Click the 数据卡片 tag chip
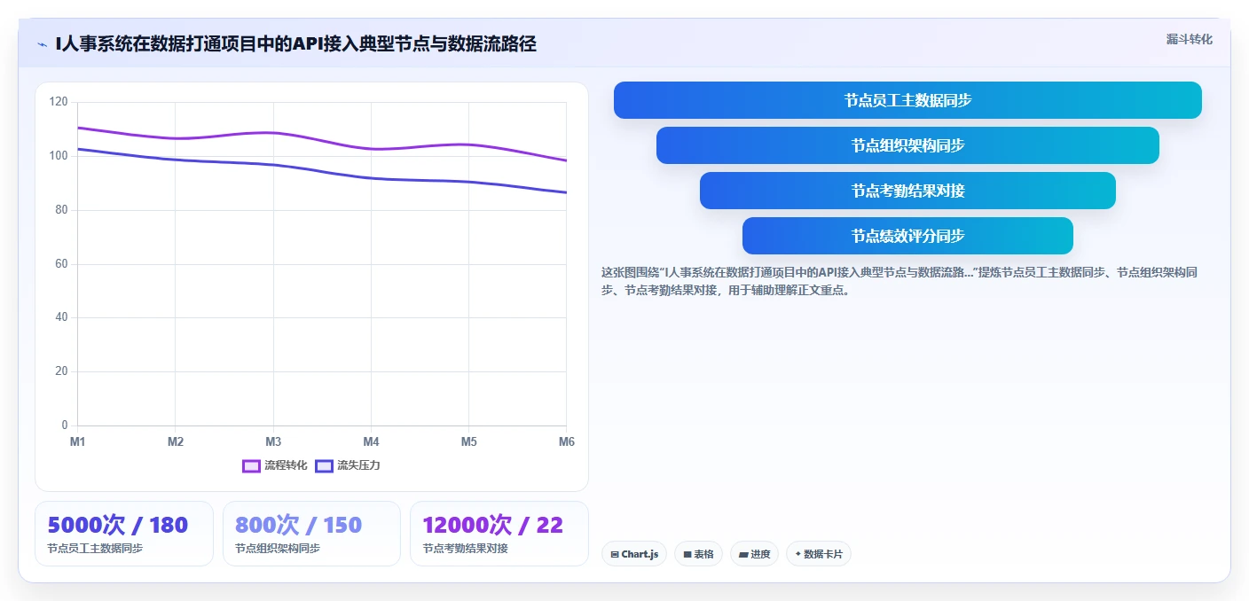 point(819,554)
